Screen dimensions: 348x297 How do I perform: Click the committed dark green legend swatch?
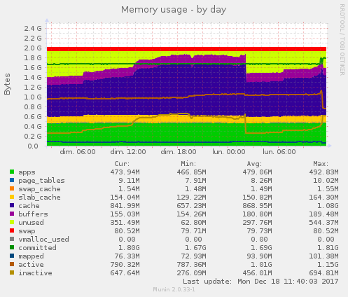(12, 247)
